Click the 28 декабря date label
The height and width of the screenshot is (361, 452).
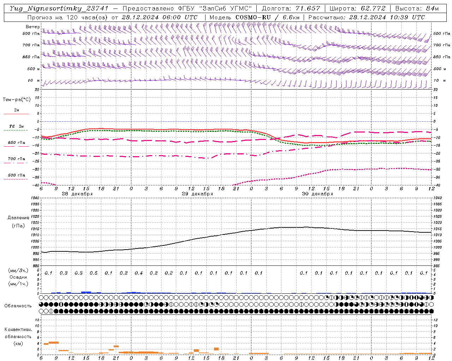coord(77,194)
